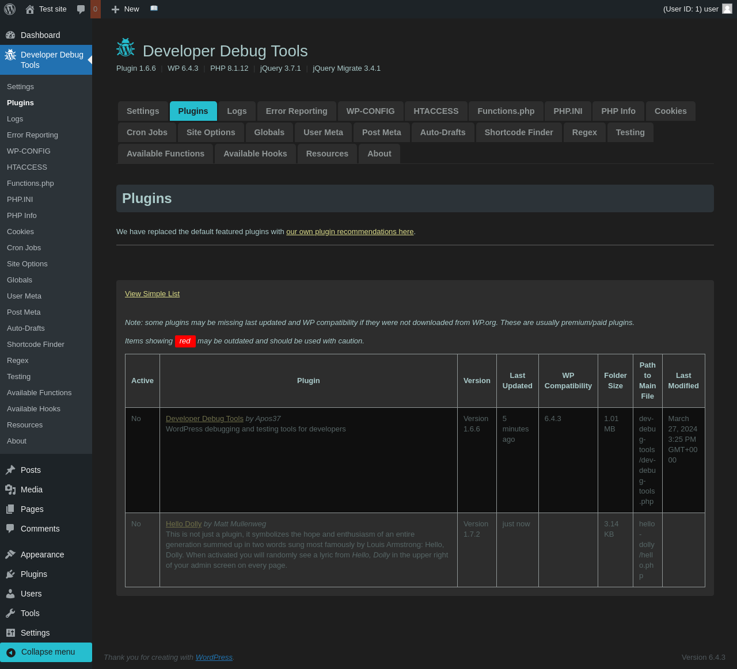Open the comments bubble icon

81,9
